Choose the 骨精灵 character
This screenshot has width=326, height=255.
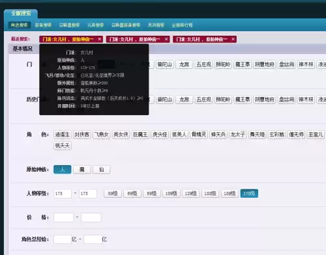[x=199, y=135]
